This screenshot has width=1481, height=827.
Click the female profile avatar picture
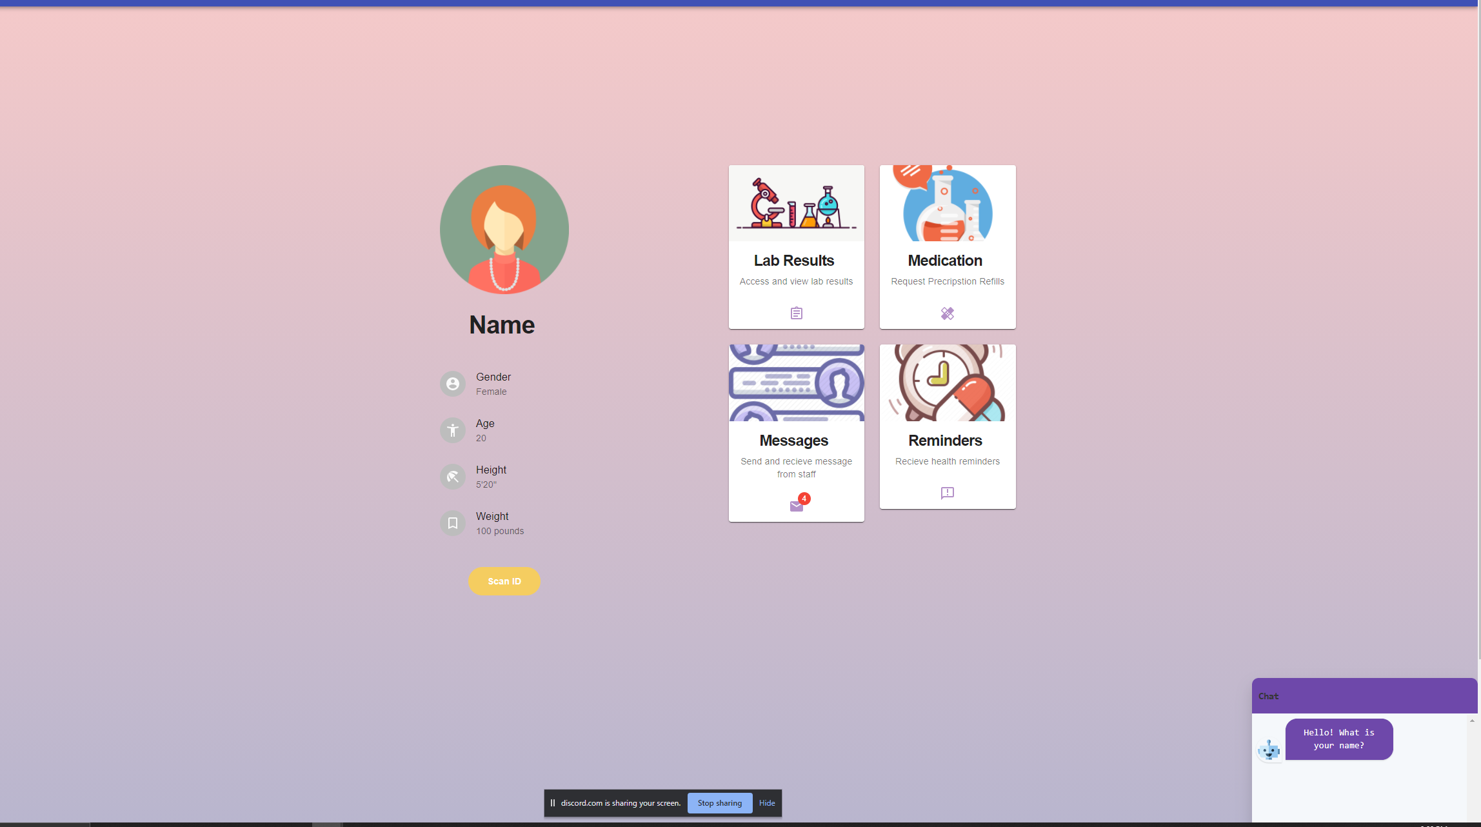[x=504, y=230]
